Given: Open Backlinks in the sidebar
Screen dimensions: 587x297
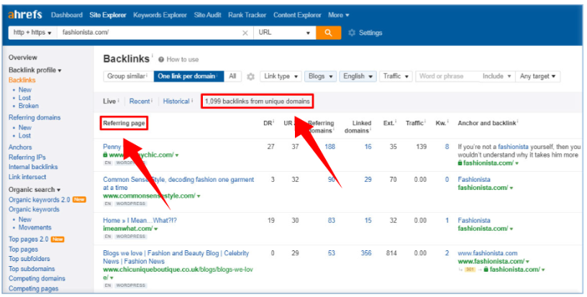Looking at the screenshot, I should point(22,80).
